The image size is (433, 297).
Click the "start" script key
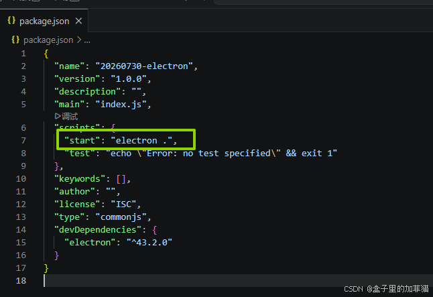(82, 140)
